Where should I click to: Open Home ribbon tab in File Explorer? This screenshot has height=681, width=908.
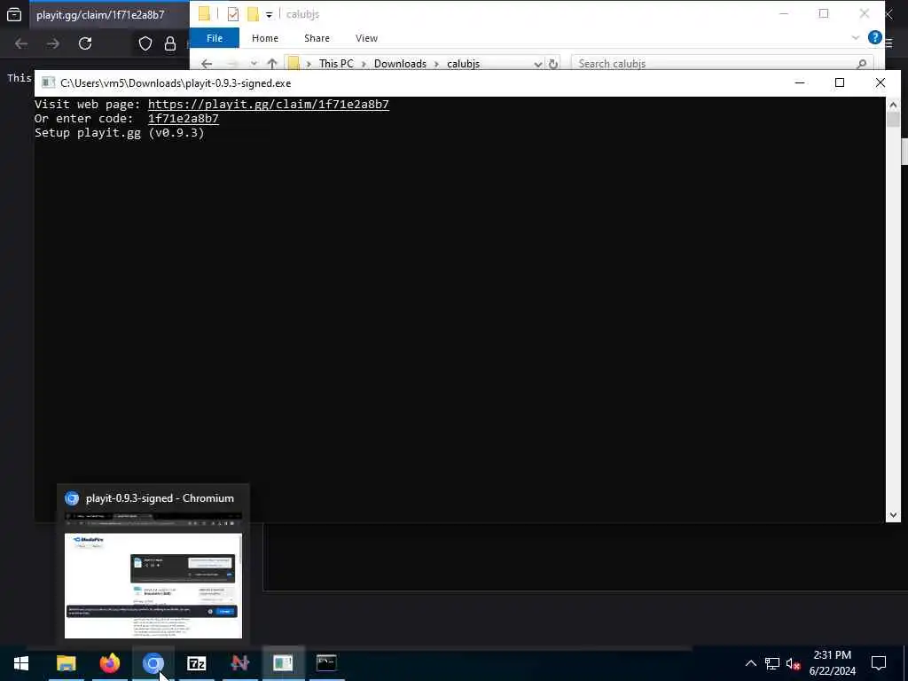click(264, 38)
